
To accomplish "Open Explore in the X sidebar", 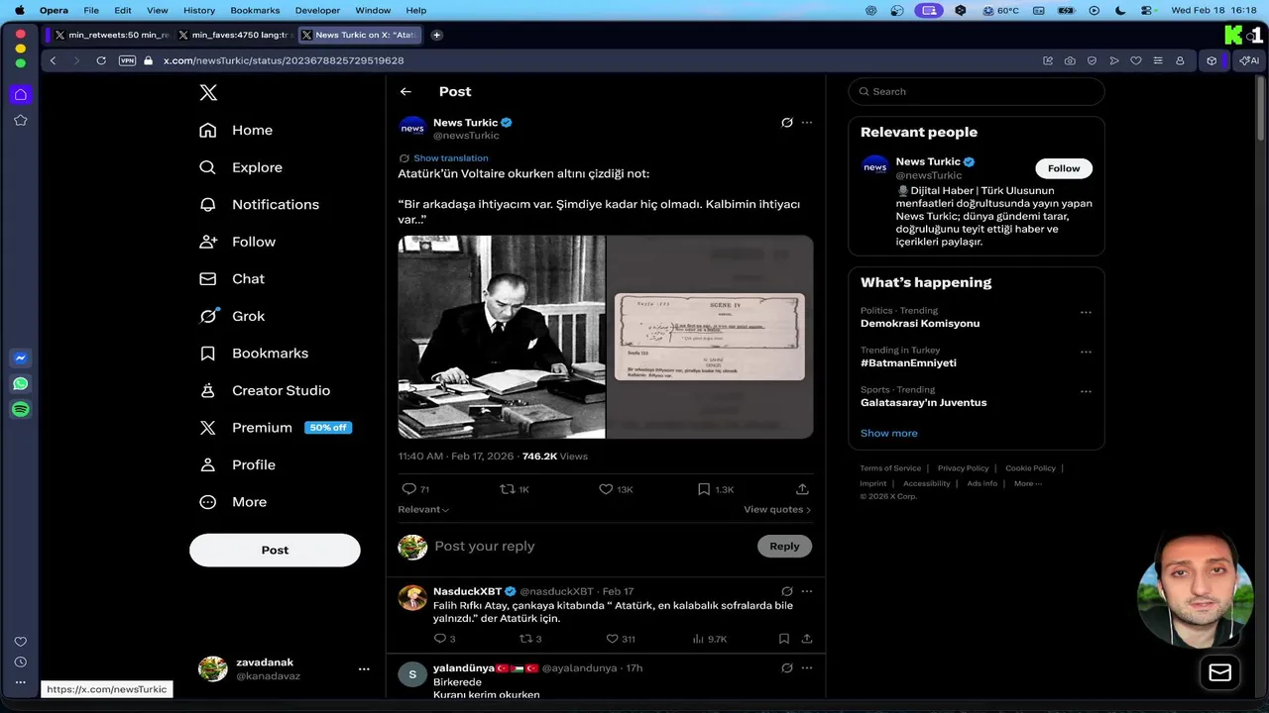I will click(x=241, y=167).
